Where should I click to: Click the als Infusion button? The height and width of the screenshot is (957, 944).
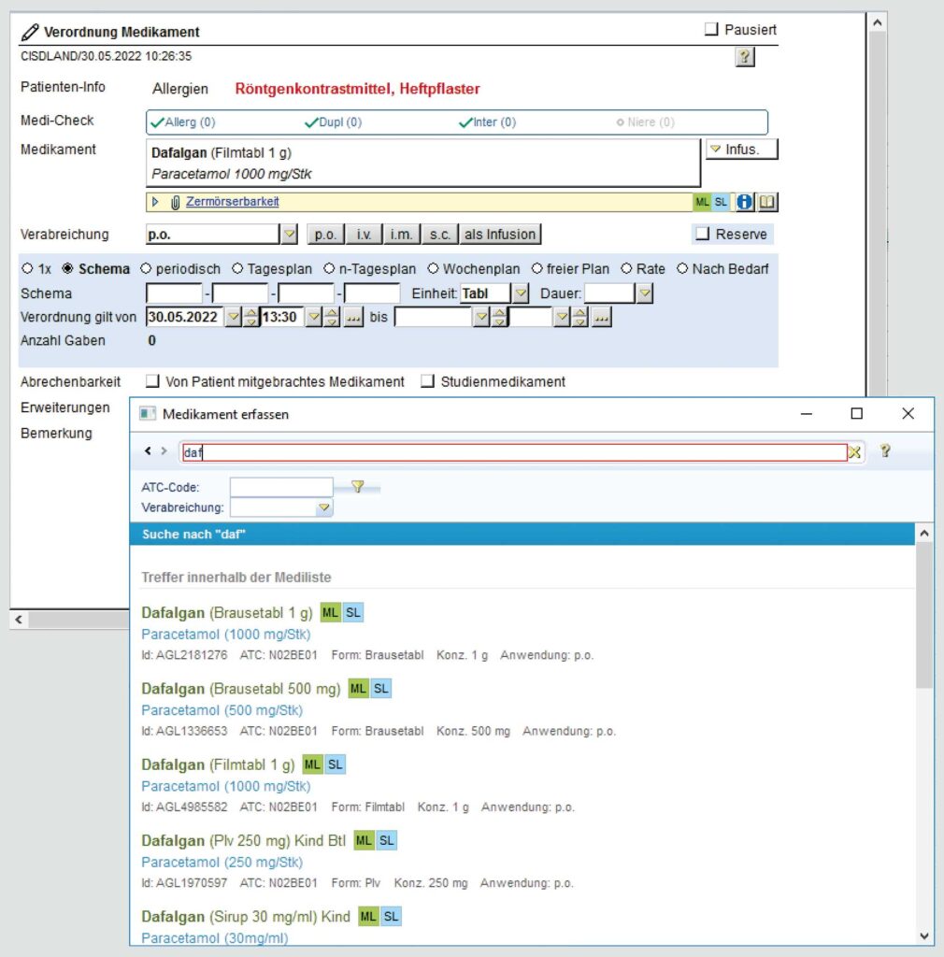tap(500, 235)
